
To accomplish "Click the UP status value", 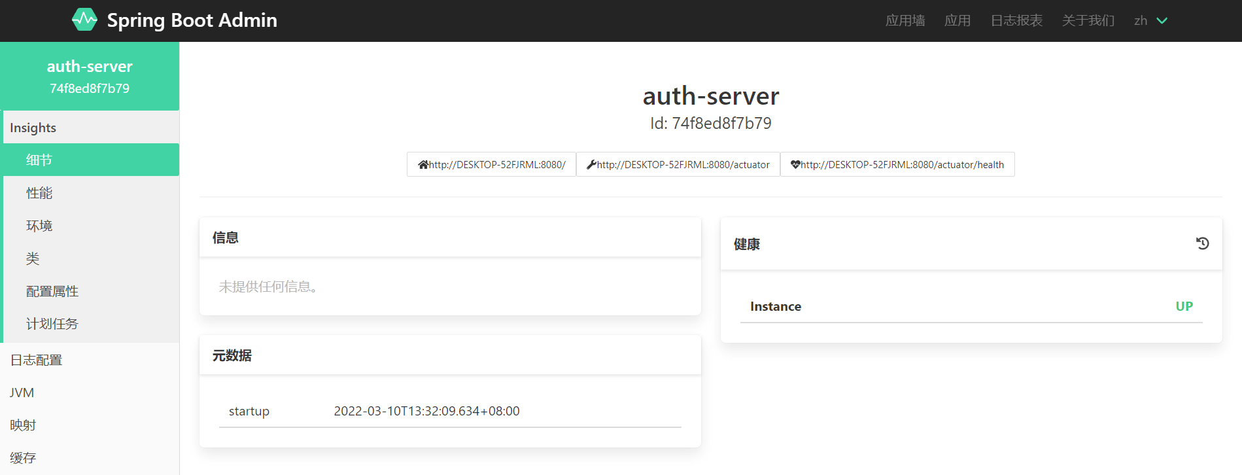I will pyautogui.click(x=1184, y=306).
